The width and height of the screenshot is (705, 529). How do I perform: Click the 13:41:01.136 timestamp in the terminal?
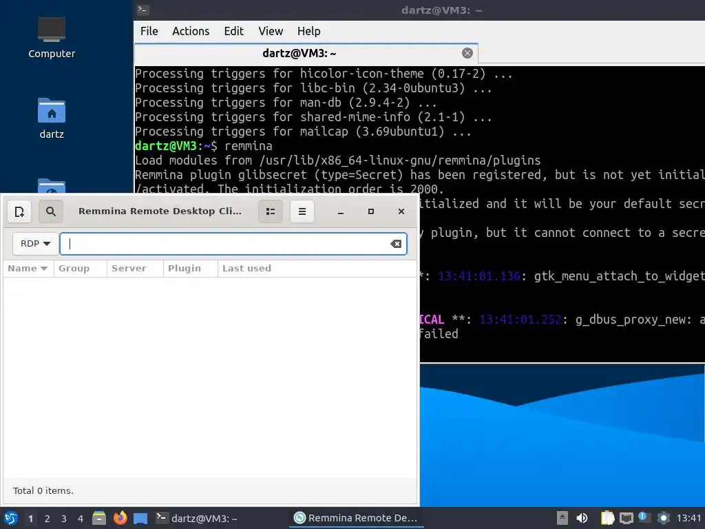(x=479, y=276)
